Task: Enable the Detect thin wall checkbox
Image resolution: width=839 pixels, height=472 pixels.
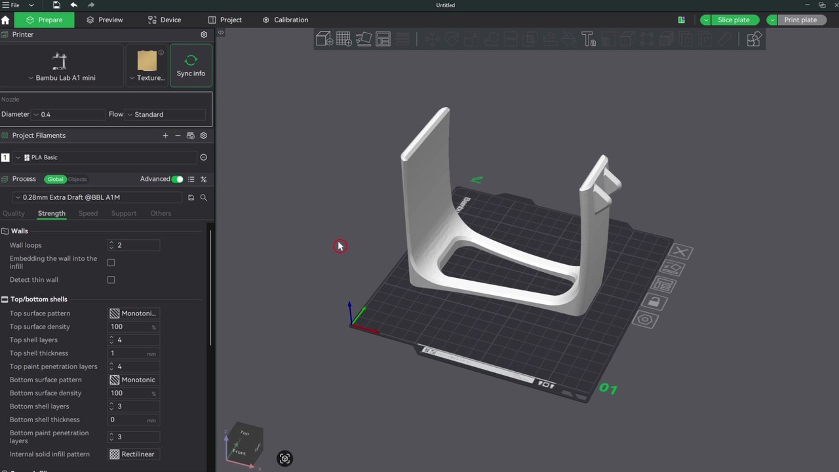Action: [111, 280]
